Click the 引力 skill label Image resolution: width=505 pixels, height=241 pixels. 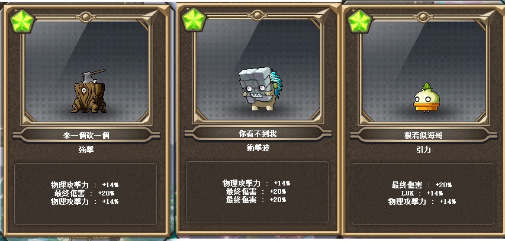(x=423, y=150)
